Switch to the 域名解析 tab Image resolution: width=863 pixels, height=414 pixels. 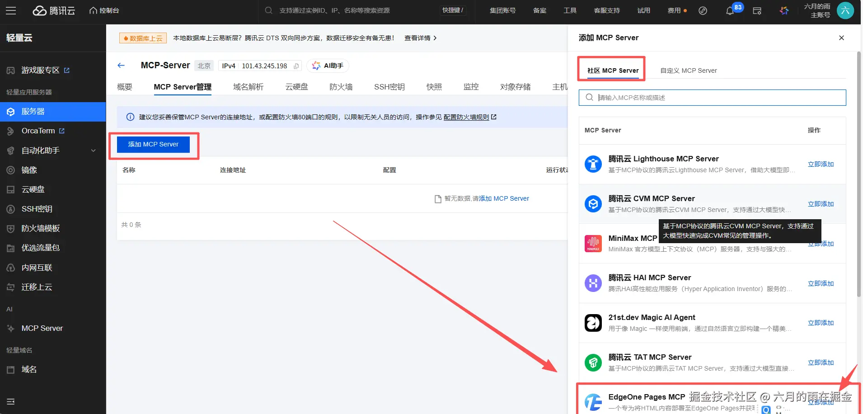(248, 87)
